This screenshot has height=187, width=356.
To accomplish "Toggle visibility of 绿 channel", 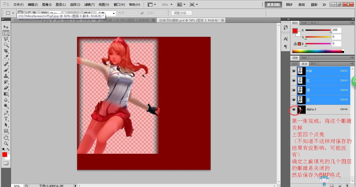I will 294,90.
